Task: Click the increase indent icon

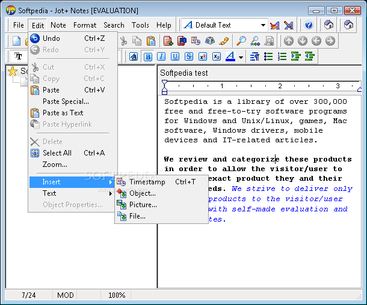Action: point(296,56)
